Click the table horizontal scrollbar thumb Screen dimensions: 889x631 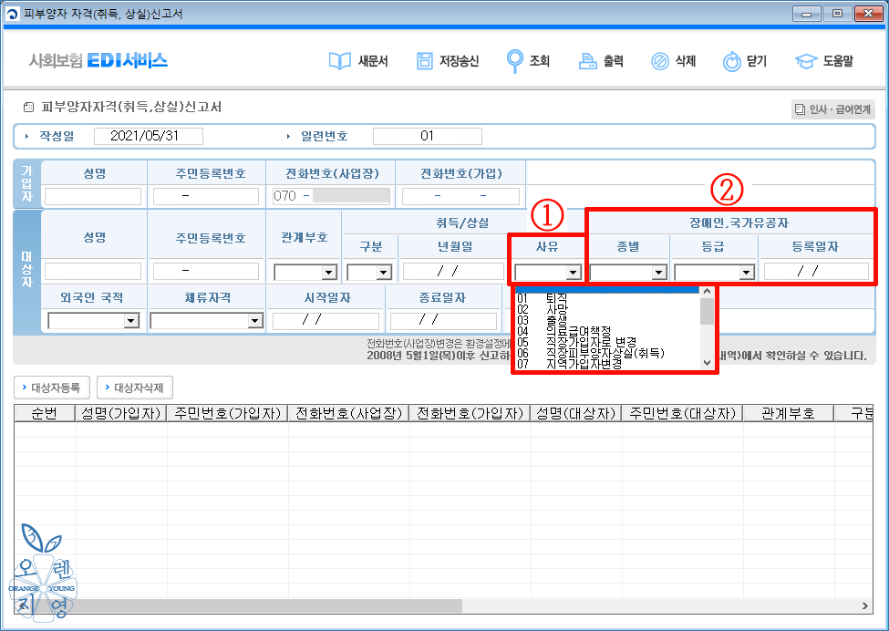[245, 606]
